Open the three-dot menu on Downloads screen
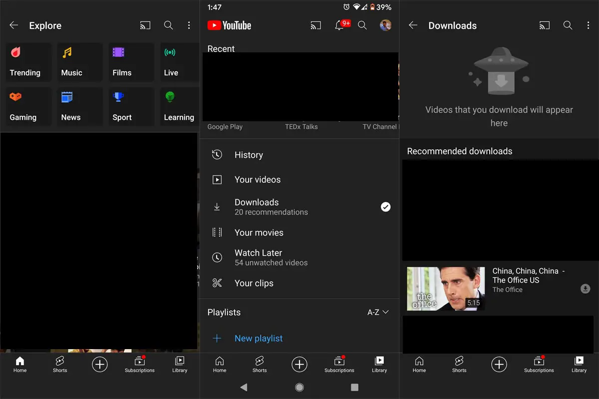This screenshot has width=599, height=399. coord(588,25)
